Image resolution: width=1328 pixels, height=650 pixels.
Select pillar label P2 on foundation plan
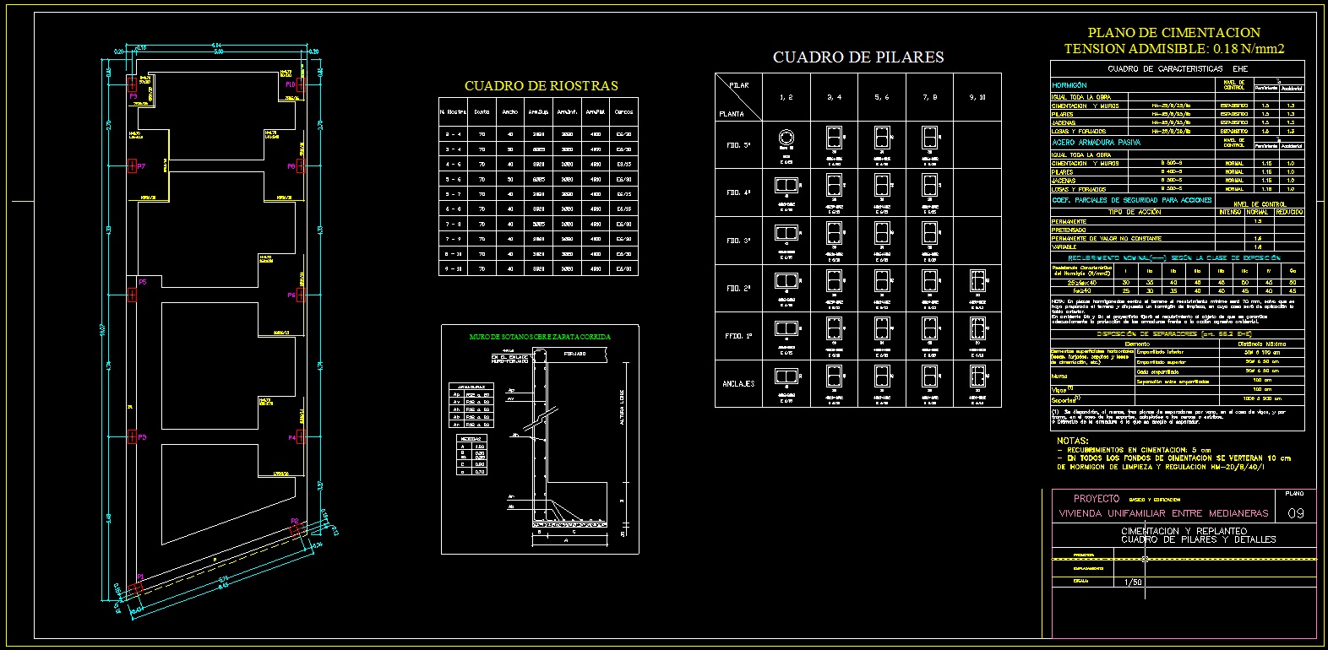294,521
